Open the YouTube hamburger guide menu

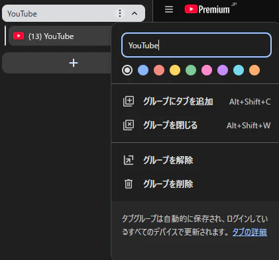point(169,9)
